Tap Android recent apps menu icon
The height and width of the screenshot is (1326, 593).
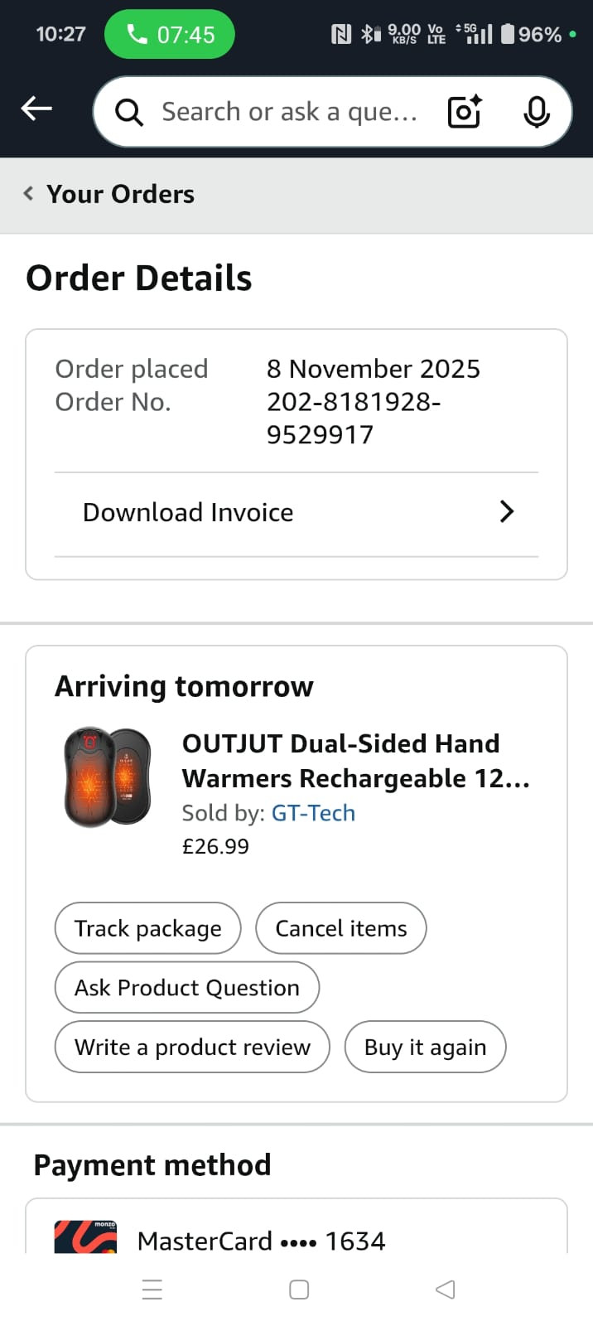(x=152, y=1290)
